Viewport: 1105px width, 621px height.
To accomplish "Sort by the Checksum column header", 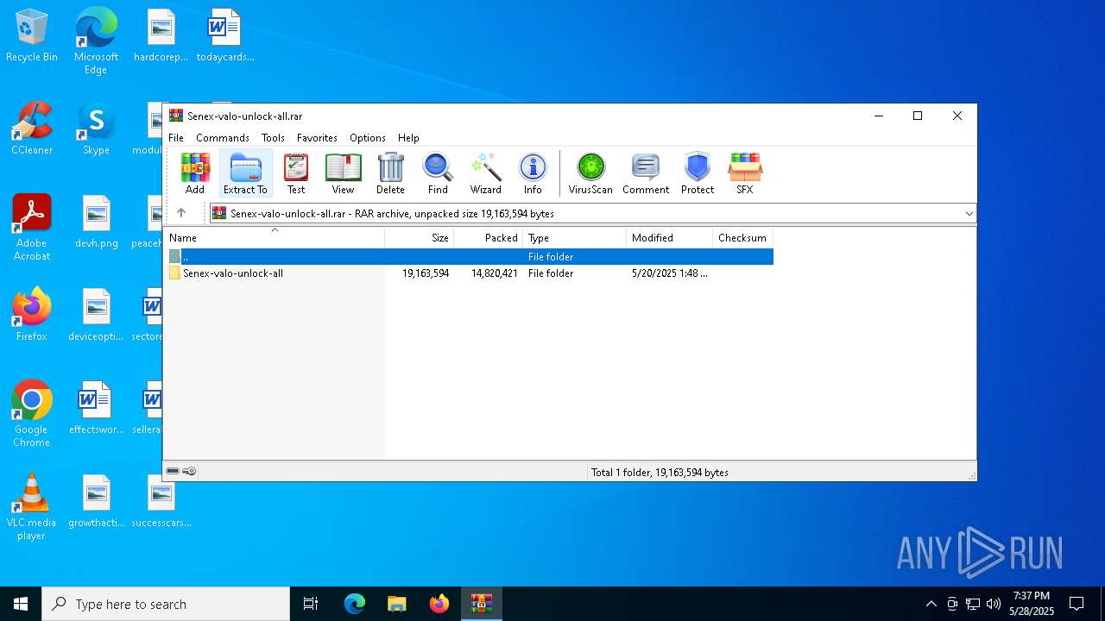I will click(x=742, y=238).
